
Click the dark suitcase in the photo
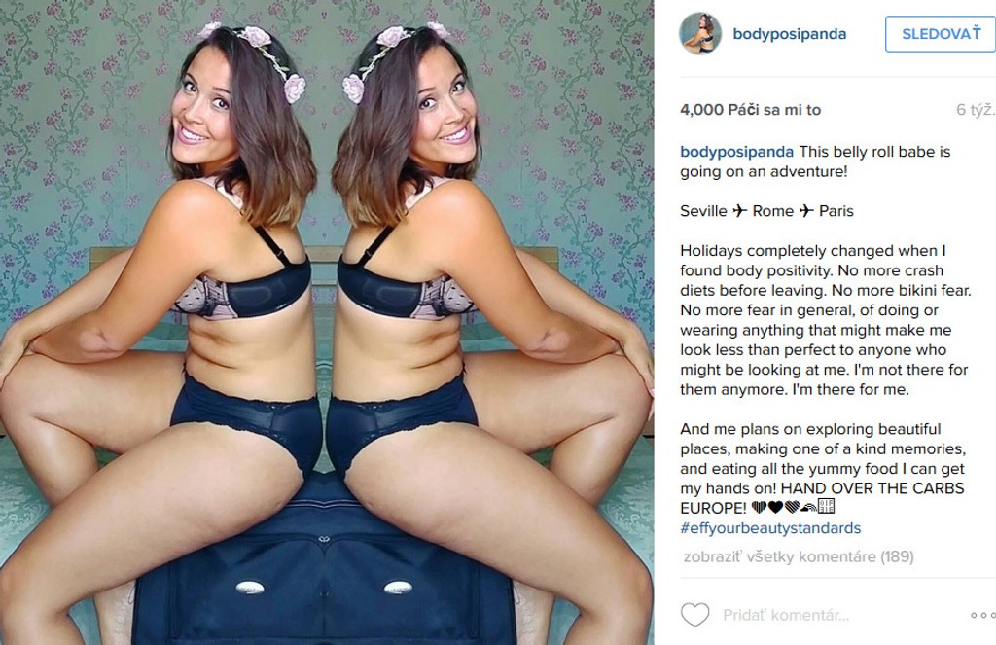(324, 559)
